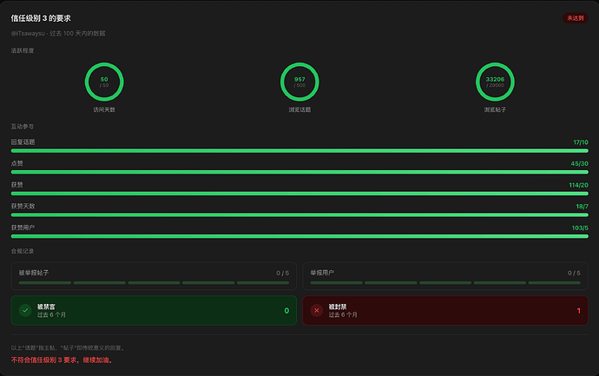Click the 举报用户 label
599x376 pixels.
[x=322, y=273]
